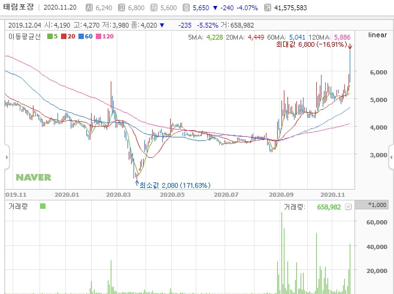Click the green 거래량 volume legend square
The height and width of the screenshot is (294, 394).
point(43,206)
